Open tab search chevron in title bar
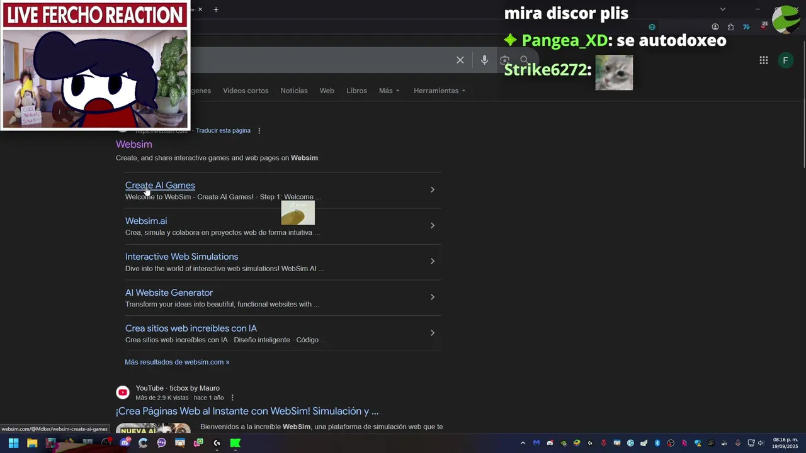 click(723, 9)
